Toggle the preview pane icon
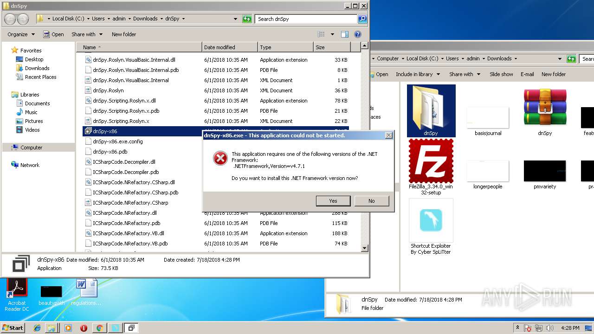The height and width of the screenshot is (334, 594). (x=345, y=34)
